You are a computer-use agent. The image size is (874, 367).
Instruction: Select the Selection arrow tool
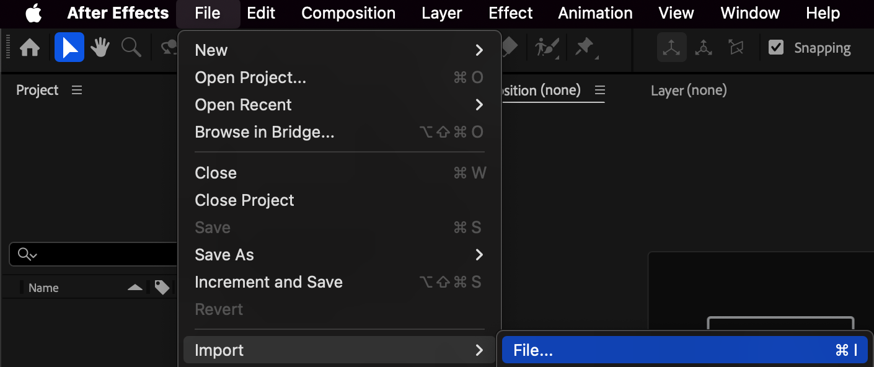[x=69, y=48]
